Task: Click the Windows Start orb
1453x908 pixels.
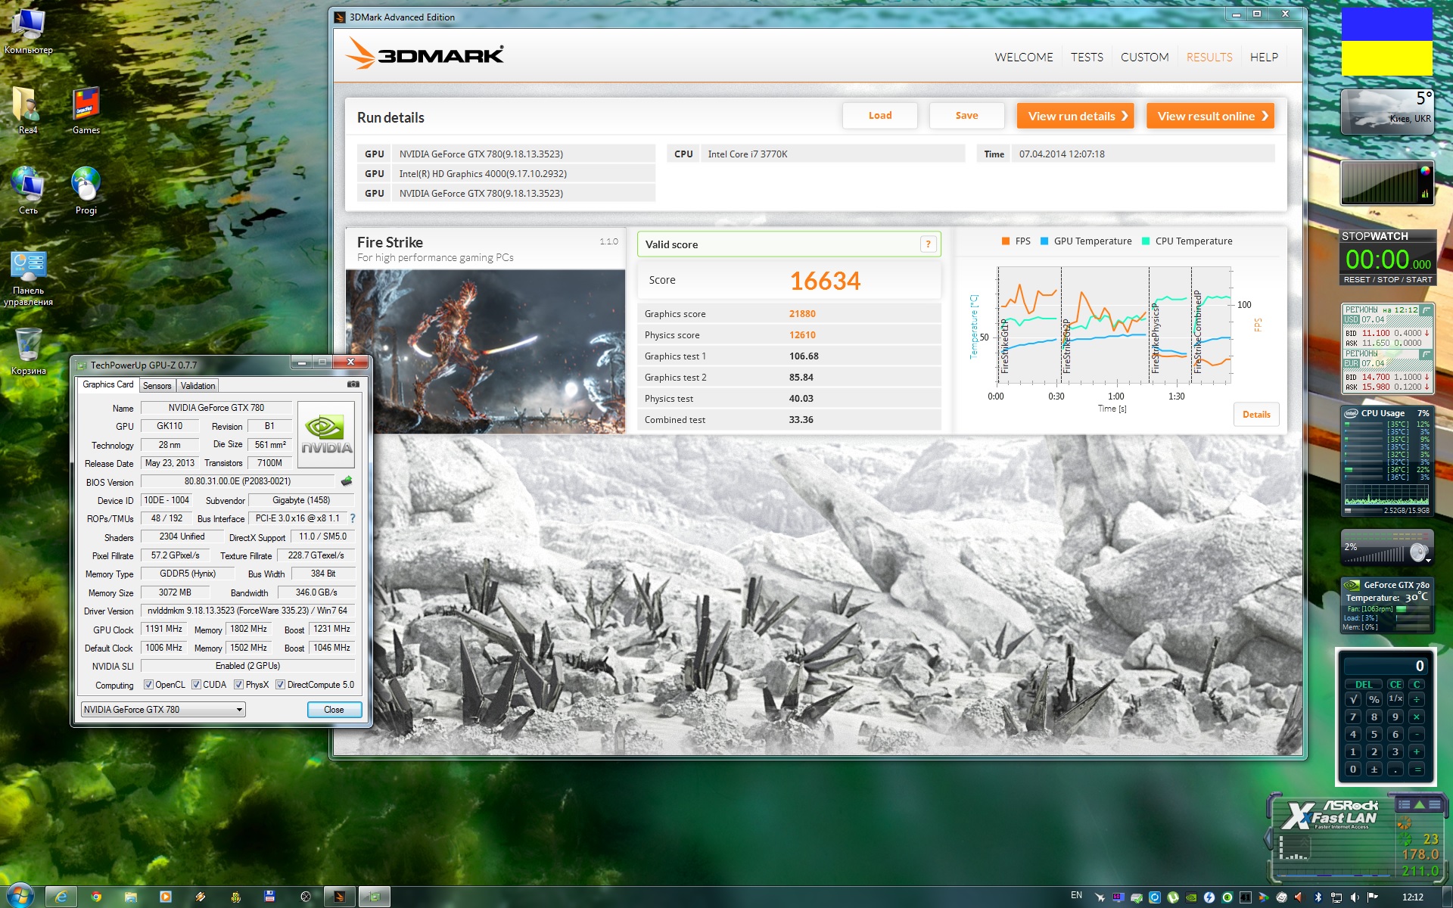Action: coord(20,897)
